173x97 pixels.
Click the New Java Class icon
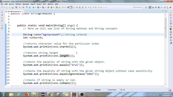tap(51, 7)
